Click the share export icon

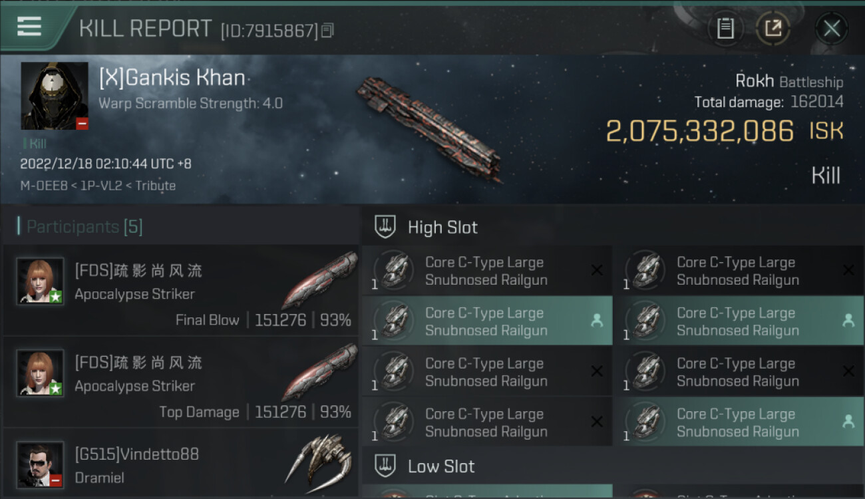(x=773, y=28)
